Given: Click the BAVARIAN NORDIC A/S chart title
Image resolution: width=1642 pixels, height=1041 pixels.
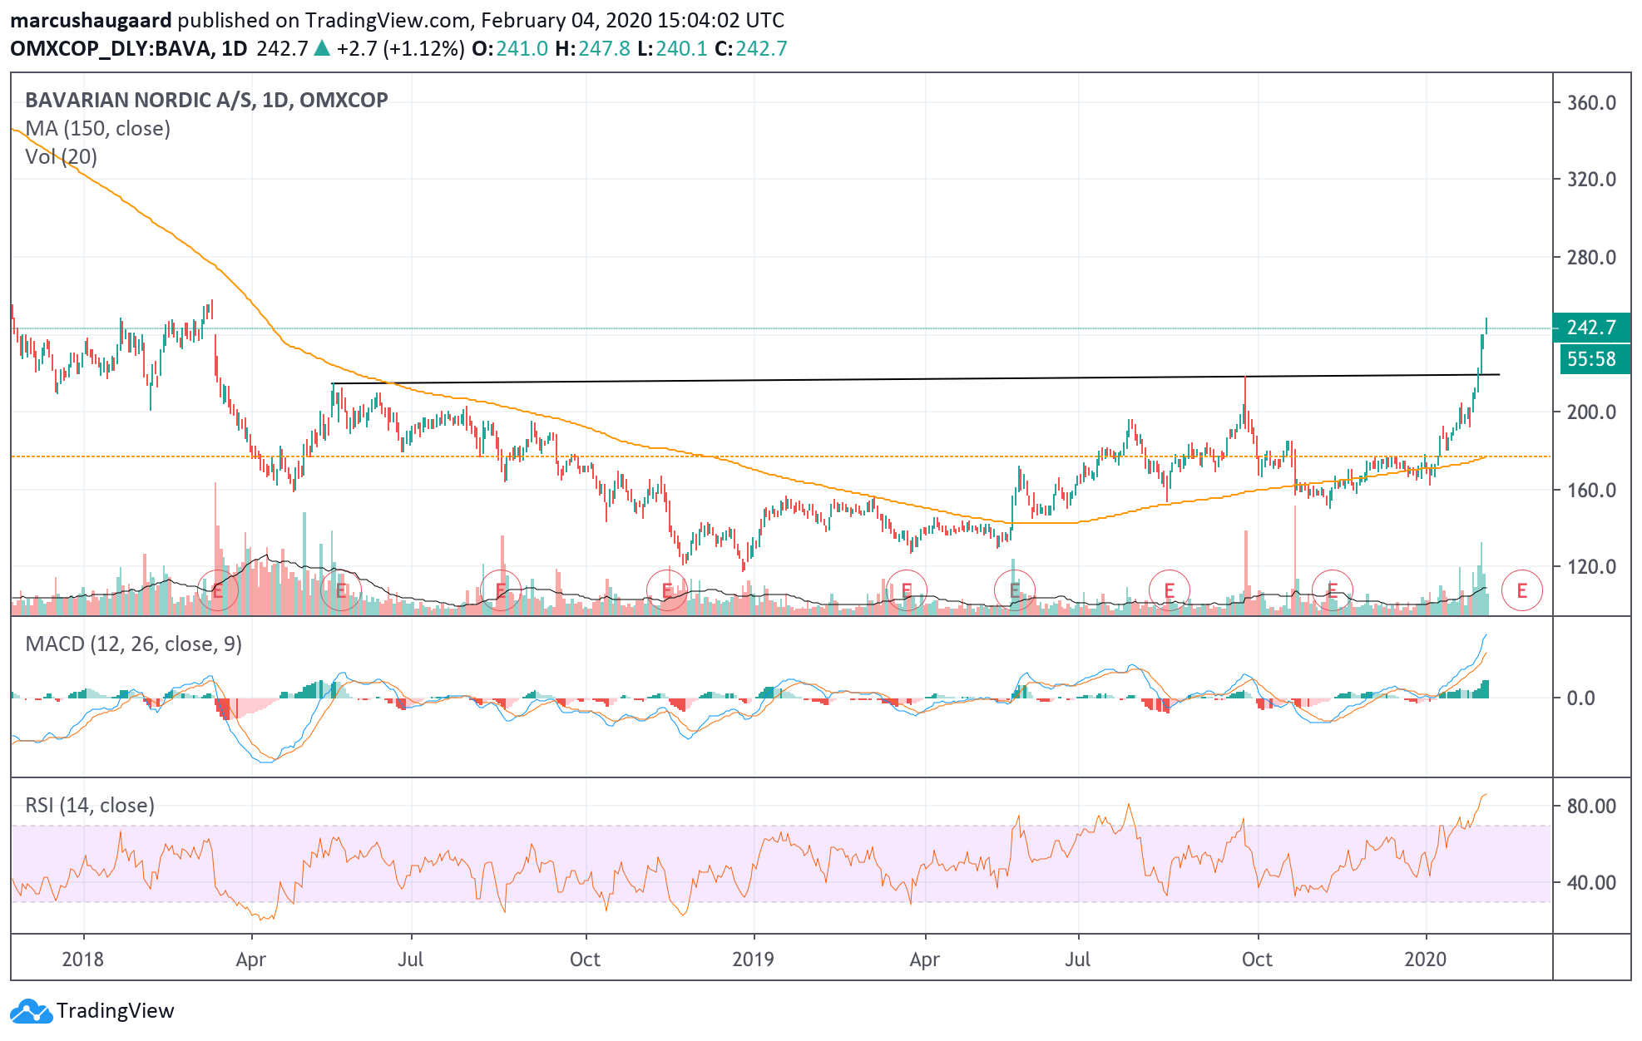Looking at the screenshot, I should pos(206,101).
